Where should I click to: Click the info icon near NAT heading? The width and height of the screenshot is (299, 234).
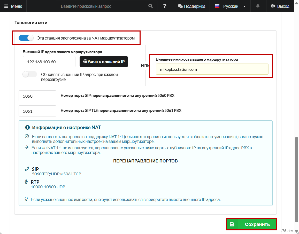[x=27, y=128]
